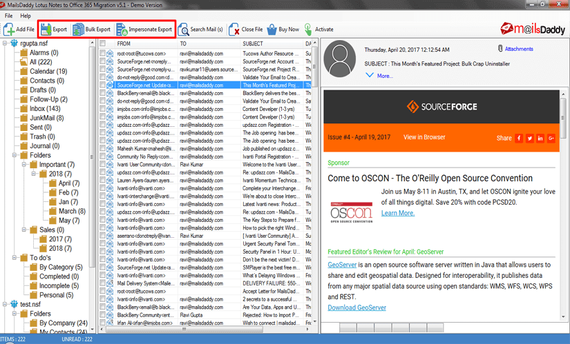This screenshot has height=344, width=570.
Task: Collapse the test.nsf Folders tree node
Action: tap(15, 314)
